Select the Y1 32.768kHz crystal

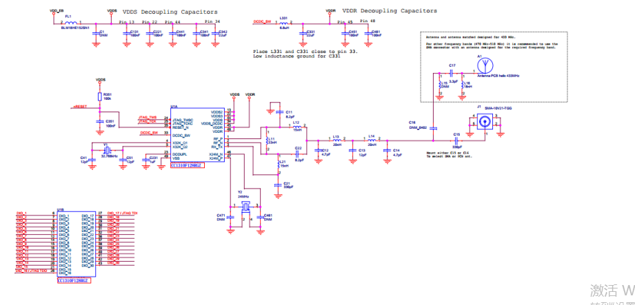tap(107, 150)
